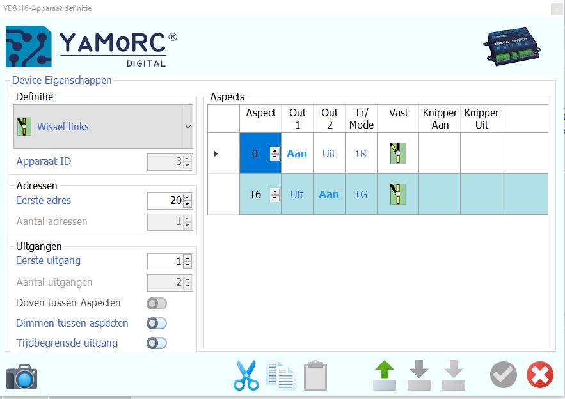Click the green upload arrow icon

coord(385,375)
